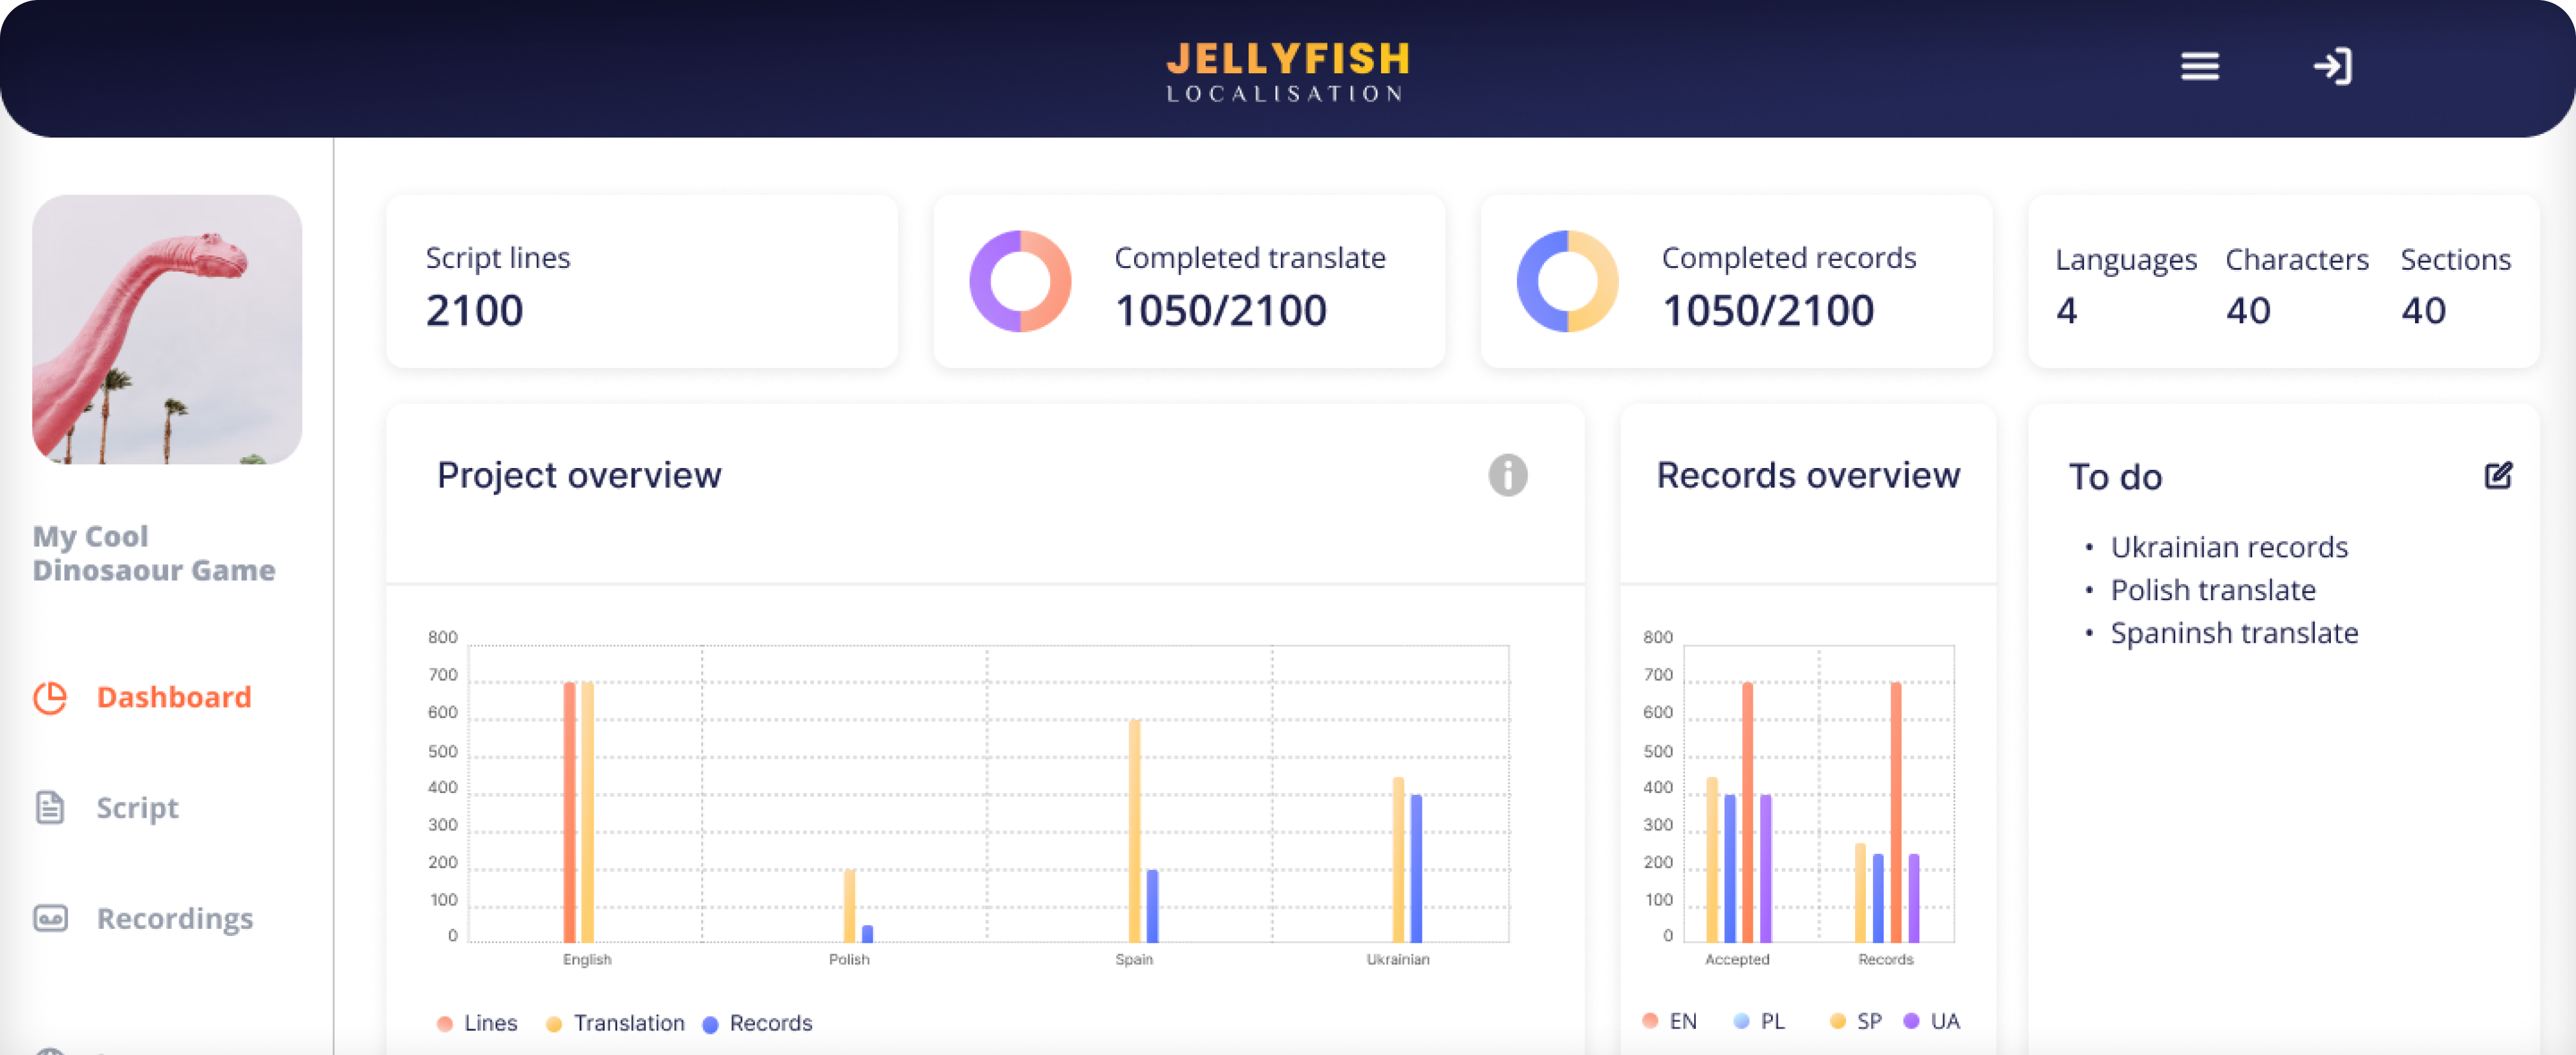
Task: Click the To do edit pencil icon
Action: pyautogui.click(x=2498, y=475)
